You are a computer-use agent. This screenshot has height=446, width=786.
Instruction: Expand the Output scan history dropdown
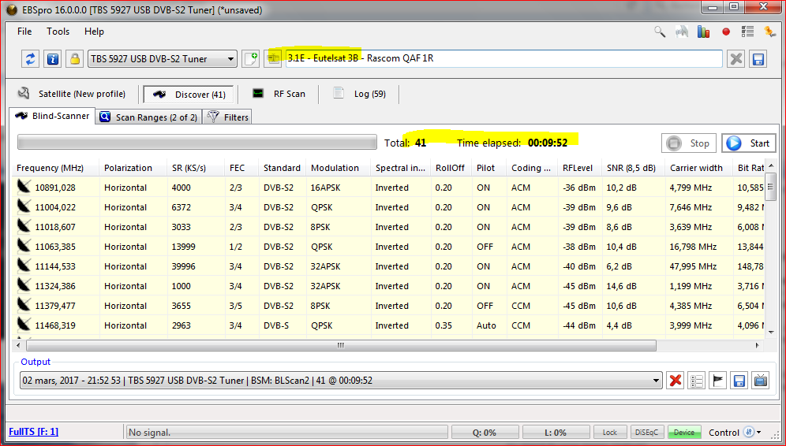[x=655, y=381]
